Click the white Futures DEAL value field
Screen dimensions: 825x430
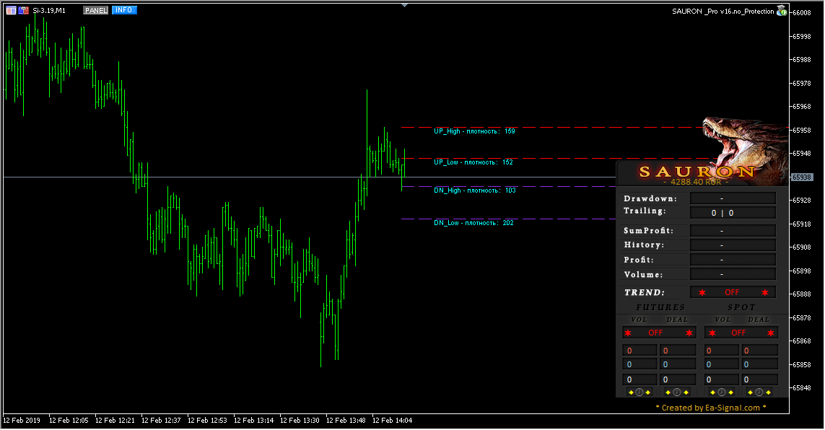(678, 379)
